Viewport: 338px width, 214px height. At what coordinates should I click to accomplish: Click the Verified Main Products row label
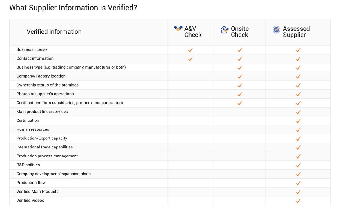pyautogui.click(x=37, y=192)
